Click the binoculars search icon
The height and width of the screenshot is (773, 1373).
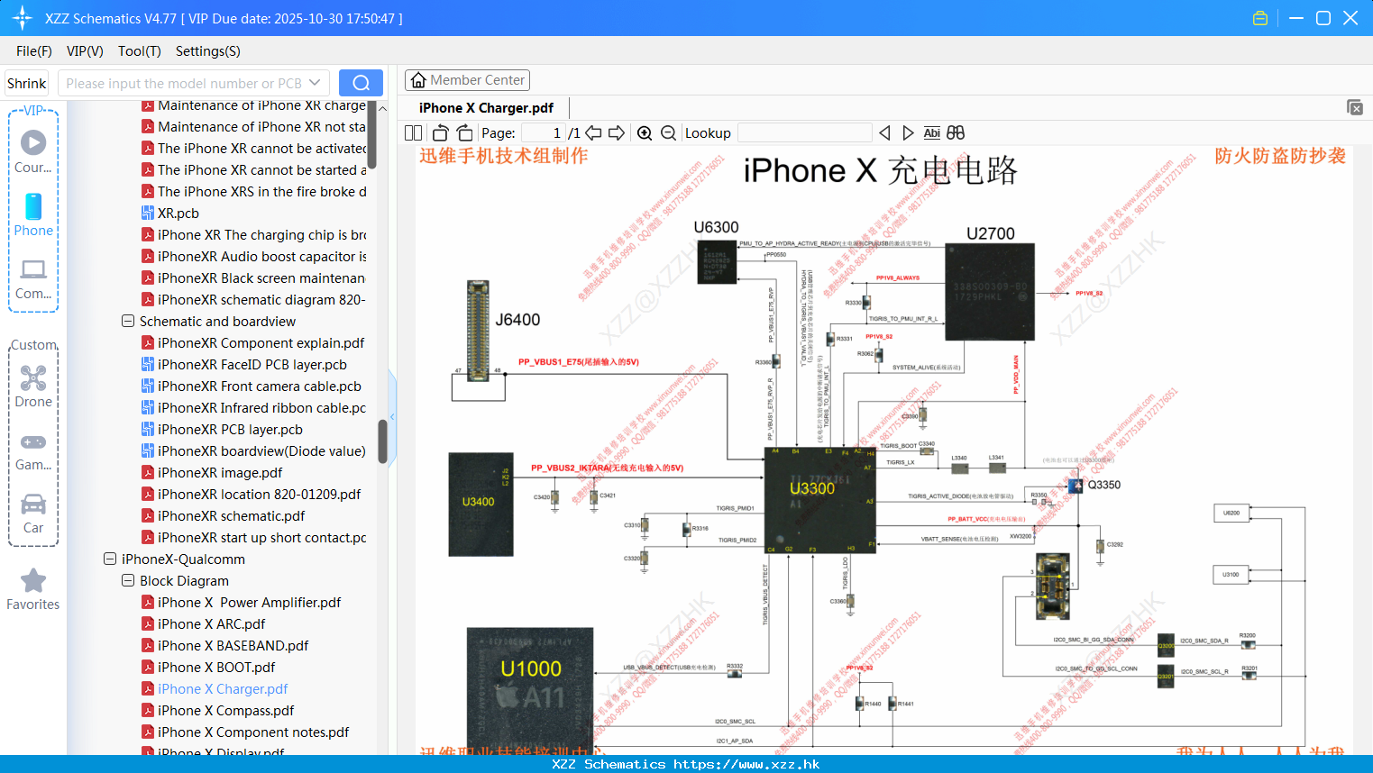coord(956,132)
